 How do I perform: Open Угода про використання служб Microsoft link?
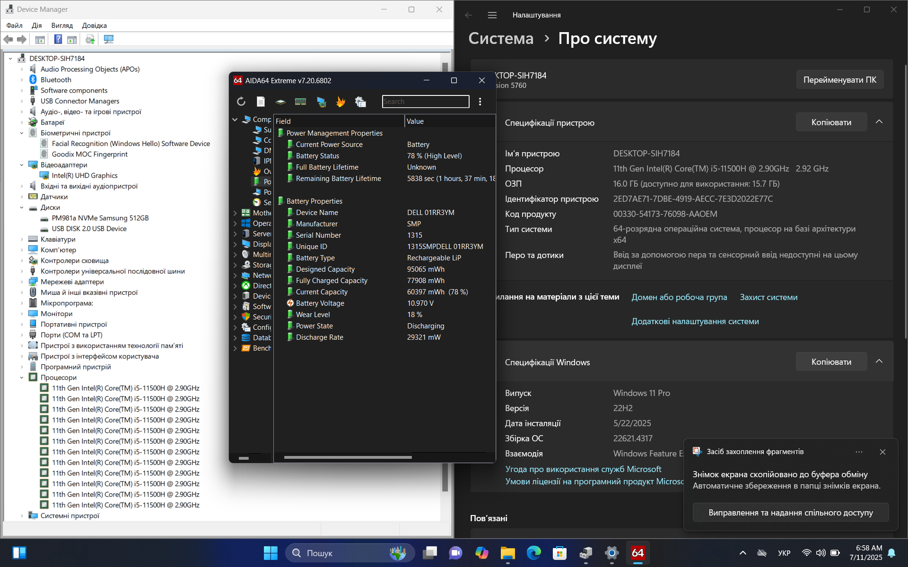(x=583, y=469)
